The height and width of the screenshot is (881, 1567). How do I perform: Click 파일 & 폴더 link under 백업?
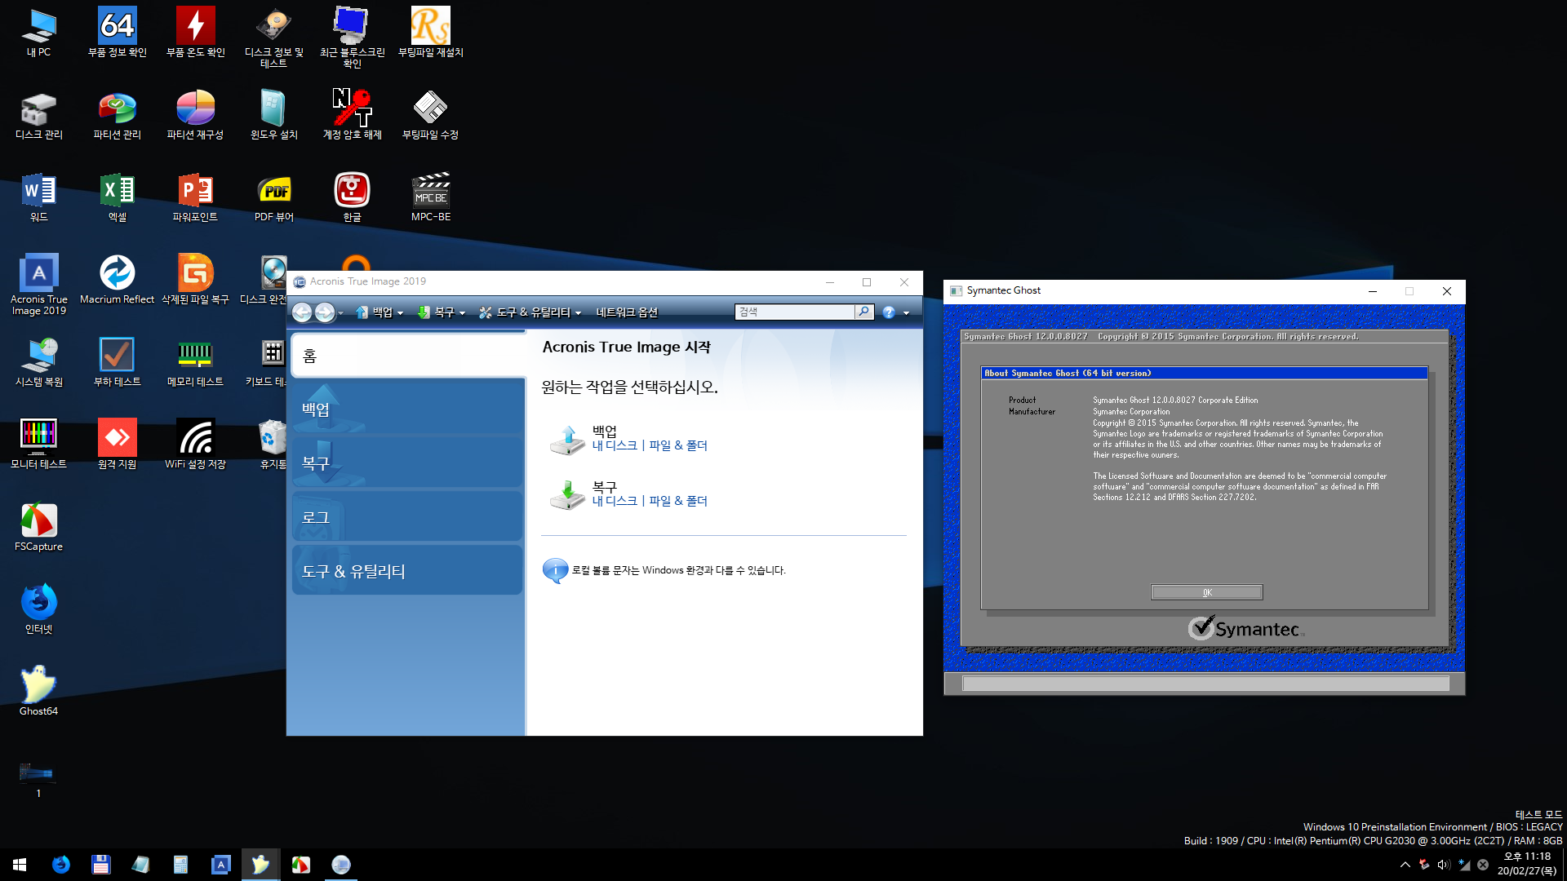(678, 445)
